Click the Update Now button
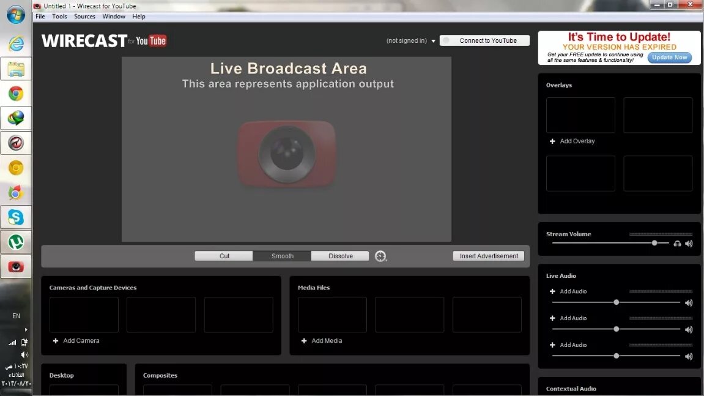The width and height of the screenshot is (704, 396). tap(669, 58)
